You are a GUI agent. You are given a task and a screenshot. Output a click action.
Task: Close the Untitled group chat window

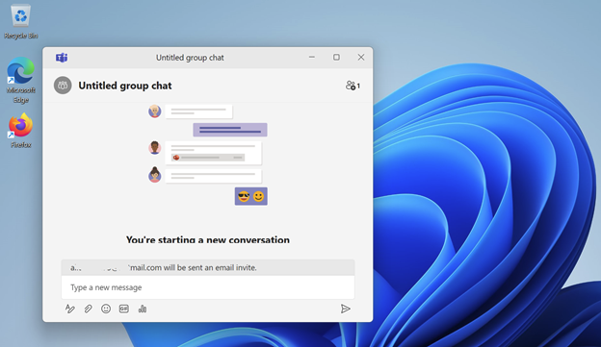[x=360, y=57]
